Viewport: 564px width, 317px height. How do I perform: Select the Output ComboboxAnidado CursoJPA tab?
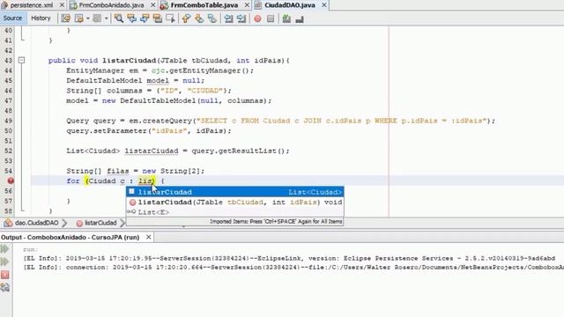(70, 237)
